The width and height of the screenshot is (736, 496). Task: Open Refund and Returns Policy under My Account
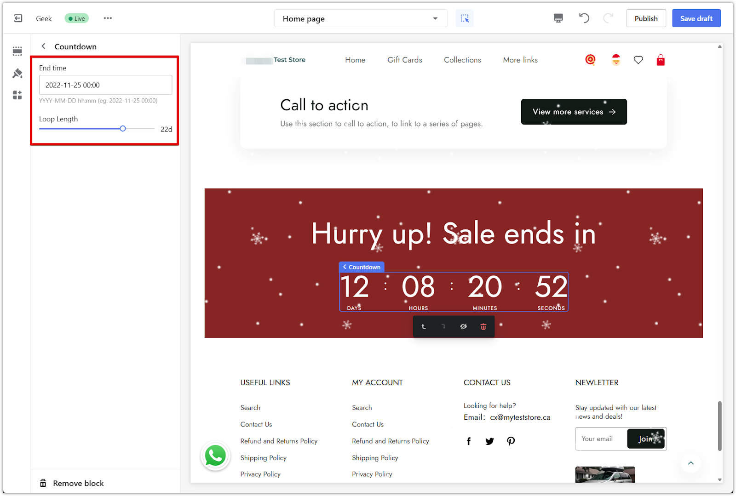[x=391, y=441]
